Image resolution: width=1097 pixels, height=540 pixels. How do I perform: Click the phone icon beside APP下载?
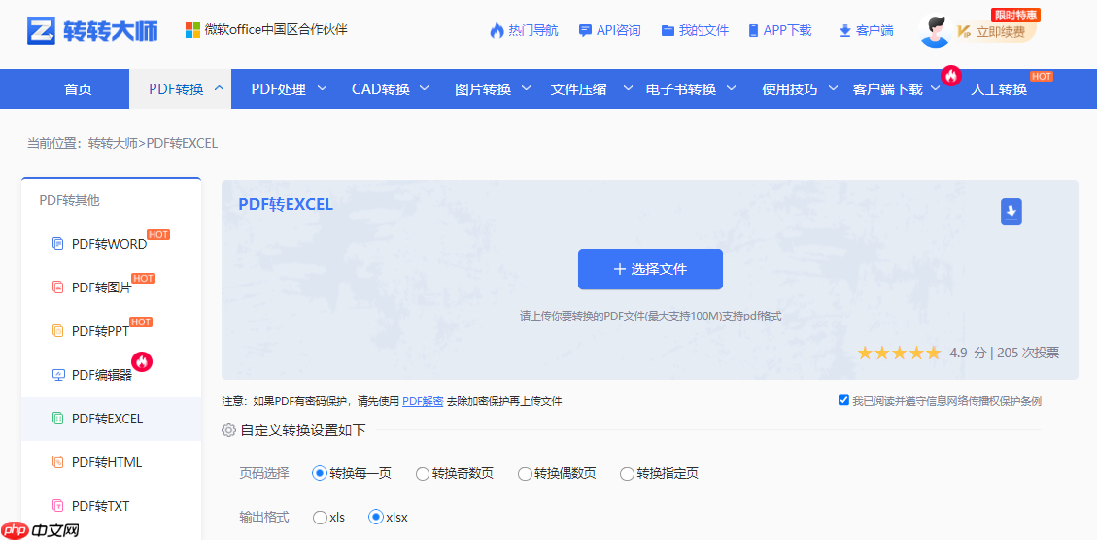pos(753,30)
